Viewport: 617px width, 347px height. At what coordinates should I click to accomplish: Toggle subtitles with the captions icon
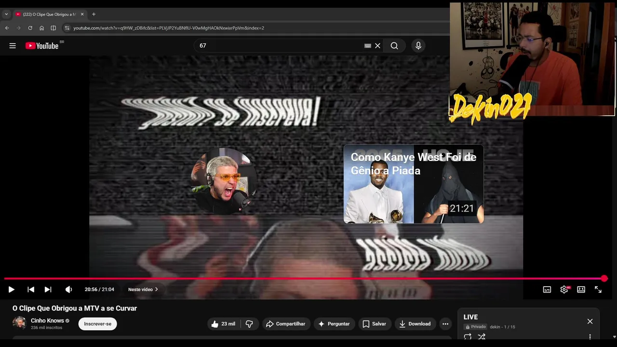click(x=547, y=290)
